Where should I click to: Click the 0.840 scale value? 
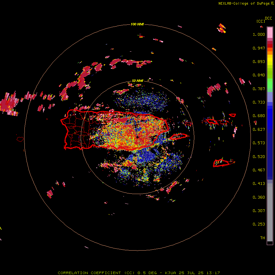259,75
